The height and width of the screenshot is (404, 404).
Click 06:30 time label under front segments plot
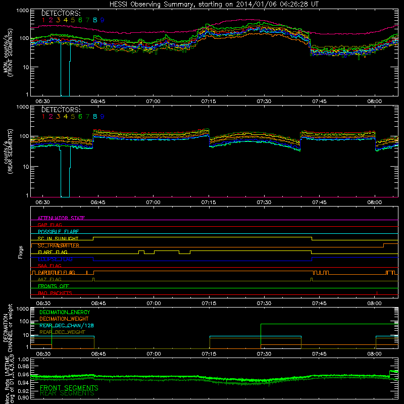(43, 102)
